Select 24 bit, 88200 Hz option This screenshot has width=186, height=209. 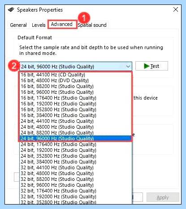(x=76, y=133)
